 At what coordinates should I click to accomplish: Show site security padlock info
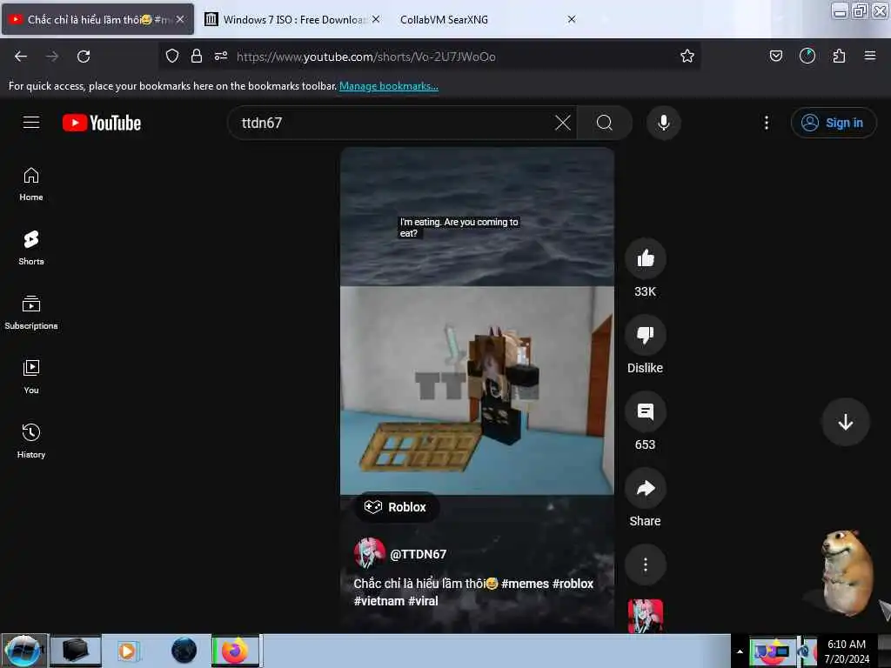click(197, 57)
